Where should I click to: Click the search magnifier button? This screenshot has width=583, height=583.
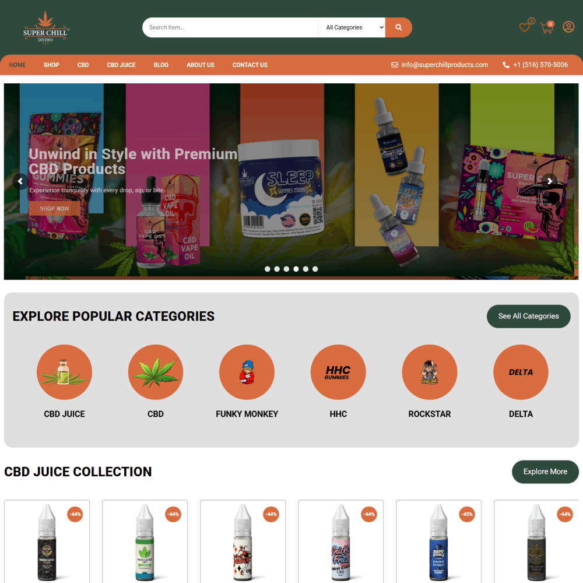click(398, 27)
